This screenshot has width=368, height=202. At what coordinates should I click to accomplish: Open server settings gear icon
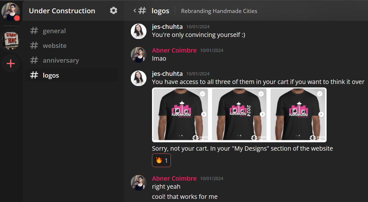(113, 11)
